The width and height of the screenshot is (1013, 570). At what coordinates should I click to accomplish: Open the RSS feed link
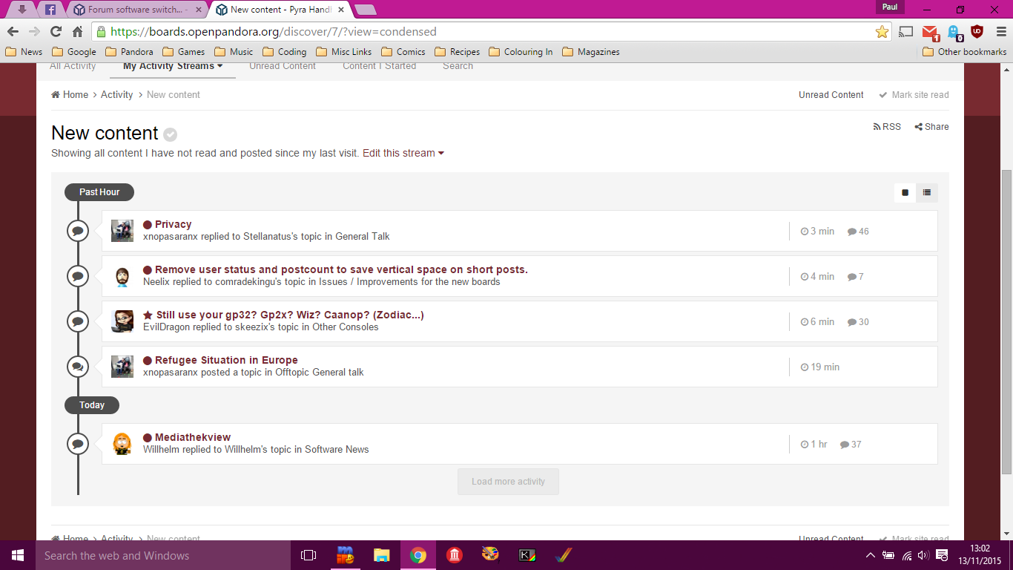click(x=887, y=127)
